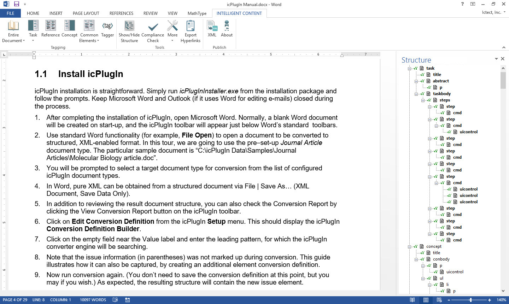Screen dimensions: 509x304
Task: Collapse the taskbody node in the Structure tree
Action: coord(416,94)
